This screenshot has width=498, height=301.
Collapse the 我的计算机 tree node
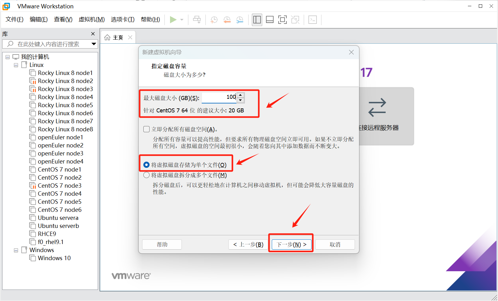pos(7,57)
